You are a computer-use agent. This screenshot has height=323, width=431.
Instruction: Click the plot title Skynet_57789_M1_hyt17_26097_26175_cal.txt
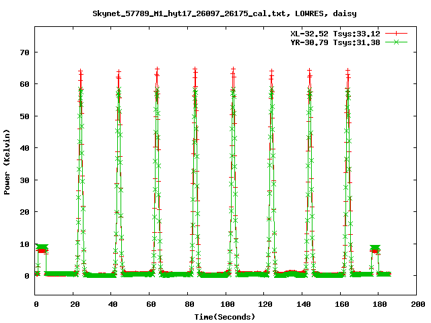[189, 13]
